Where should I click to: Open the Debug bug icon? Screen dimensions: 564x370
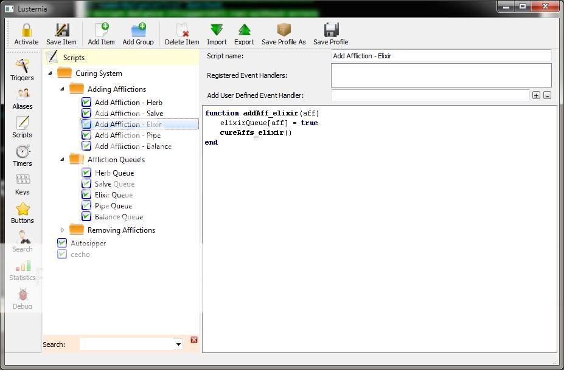pos(23,295)
